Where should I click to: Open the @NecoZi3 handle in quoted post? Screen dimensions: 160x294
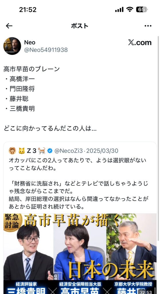pos(68,151)
